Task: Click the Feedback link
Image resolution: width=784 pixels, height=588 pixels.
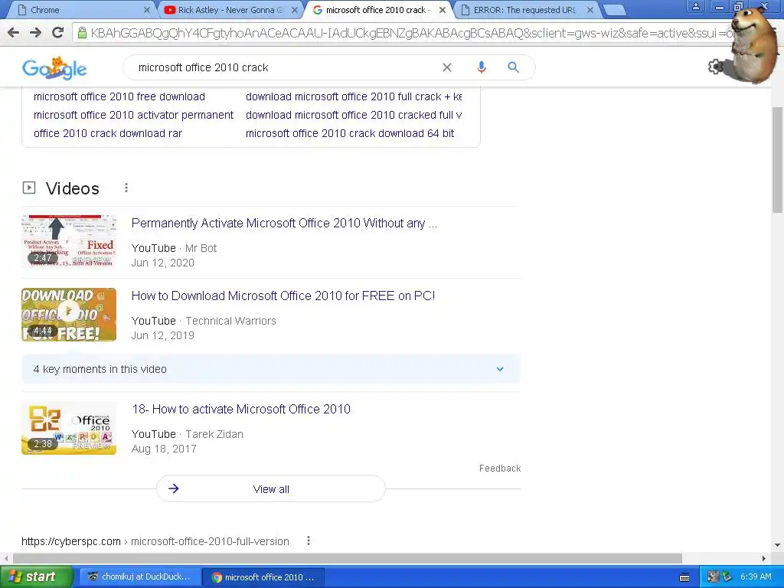Action: click(x=500, y=468)
